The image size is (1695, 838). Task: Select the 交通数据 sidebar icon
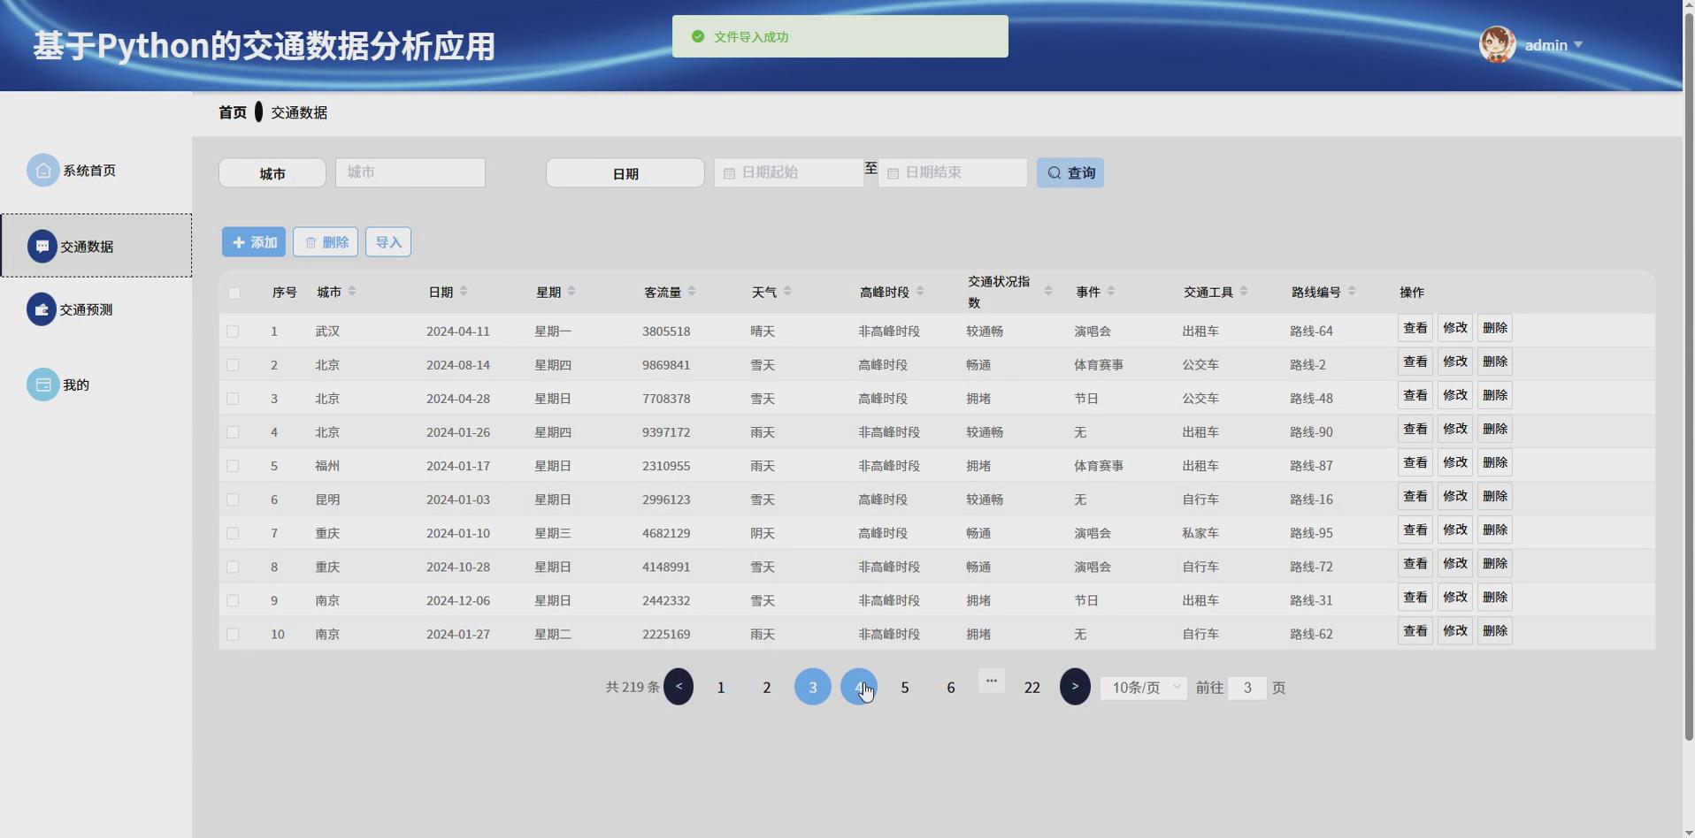point(42,246)
